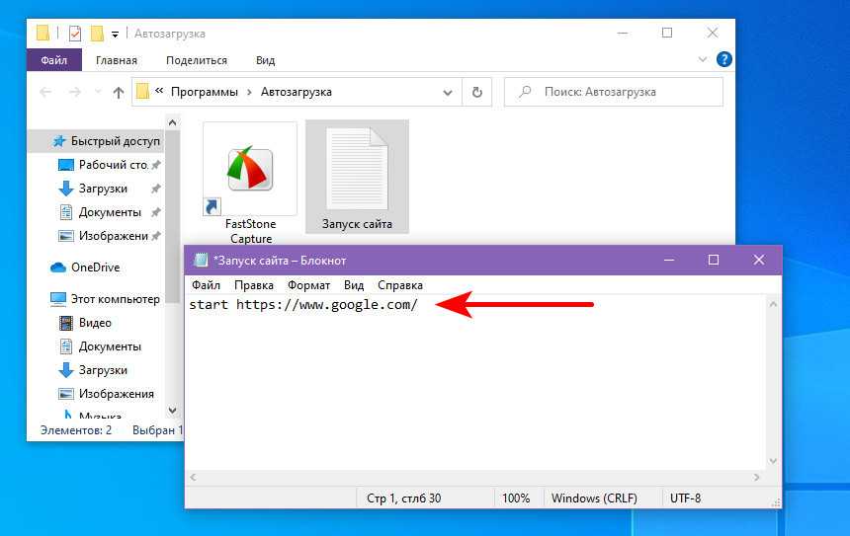Click the Help question mark icon
850x536 pixels.
click(722, 60)
